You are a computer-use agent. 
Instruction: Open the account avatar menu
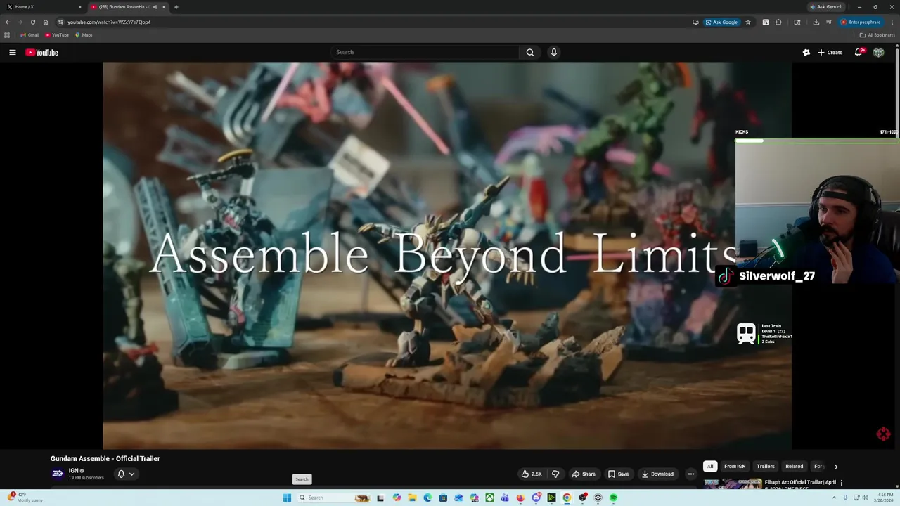[x=878, y=52]
